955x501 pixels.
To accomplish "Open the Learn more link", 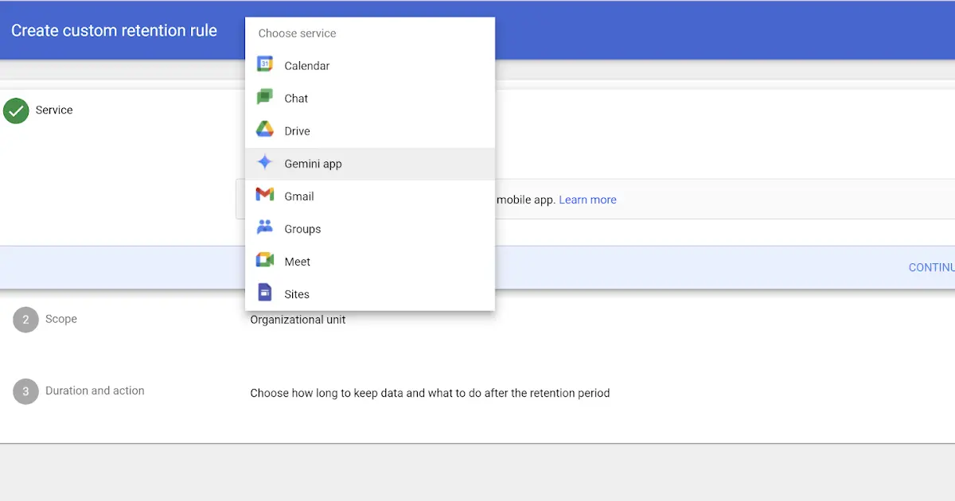I will pyautogui.click(x=587, y=200).
